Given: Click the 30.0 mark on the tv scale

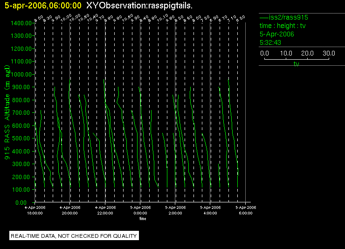Looking at the screenshot, I should click(329, 53).
